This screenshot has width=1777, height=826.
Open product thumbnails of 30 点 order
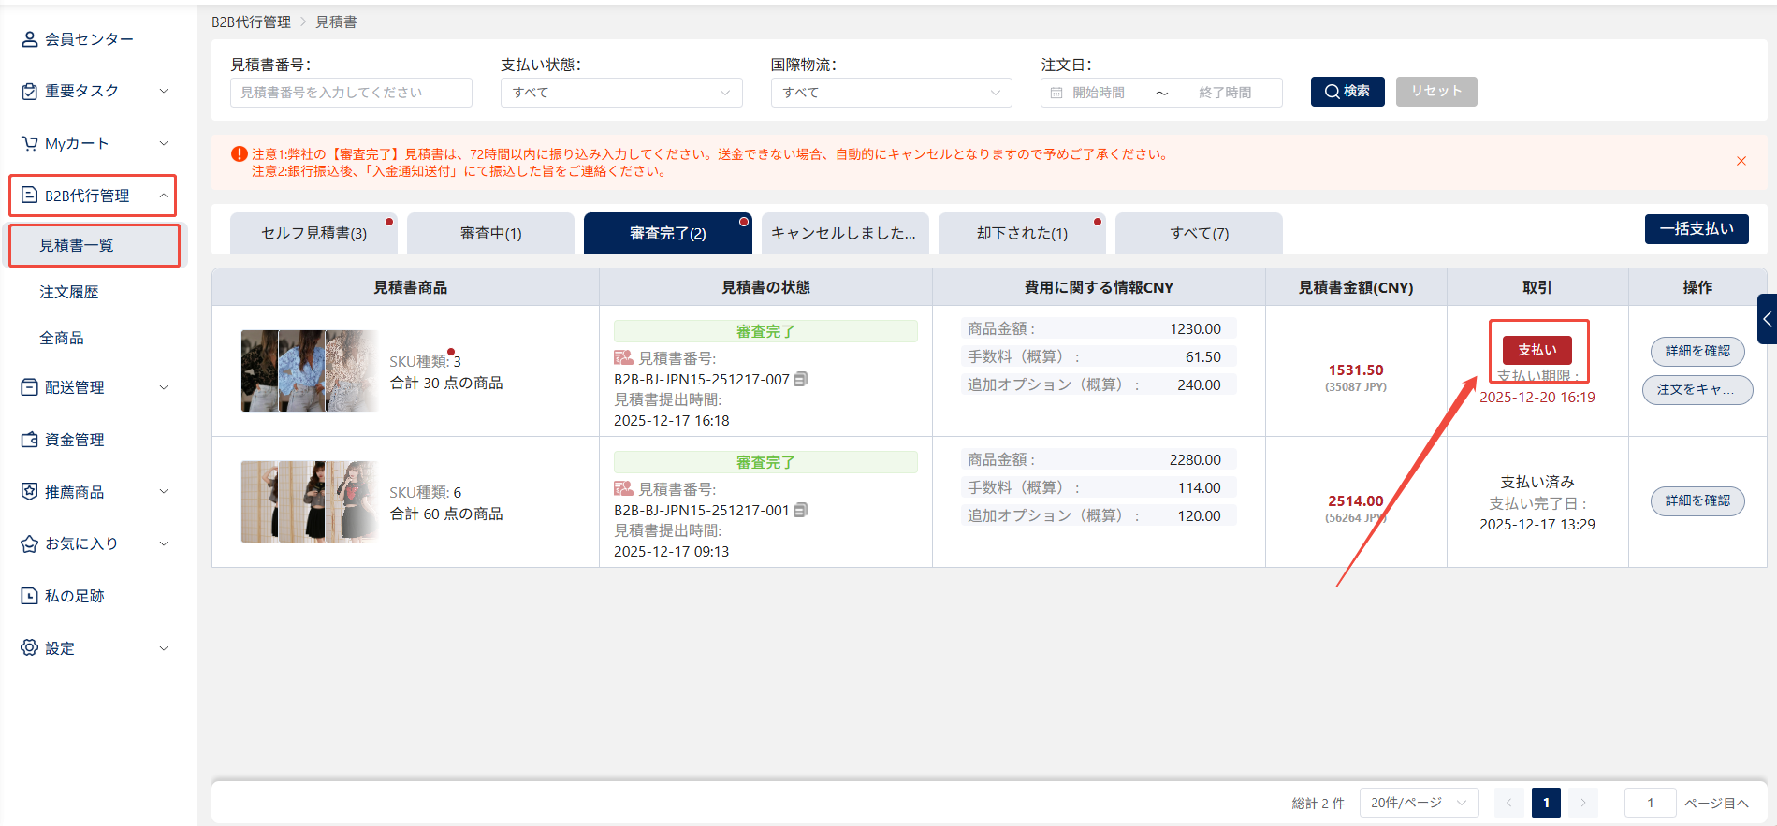(310, 370)
